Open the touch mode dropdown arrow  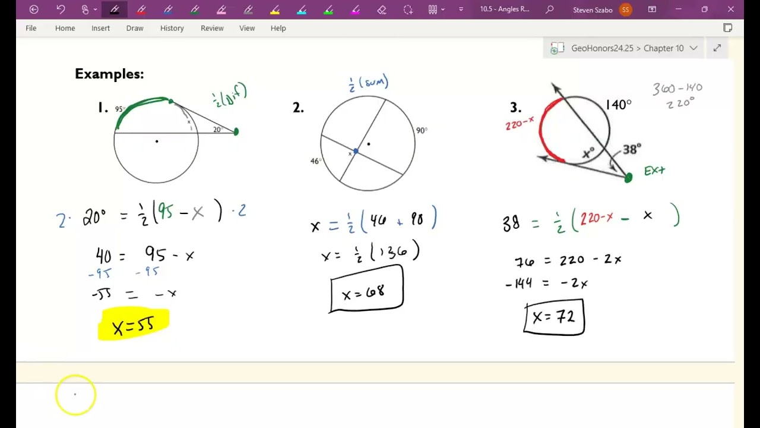(95, 10)
